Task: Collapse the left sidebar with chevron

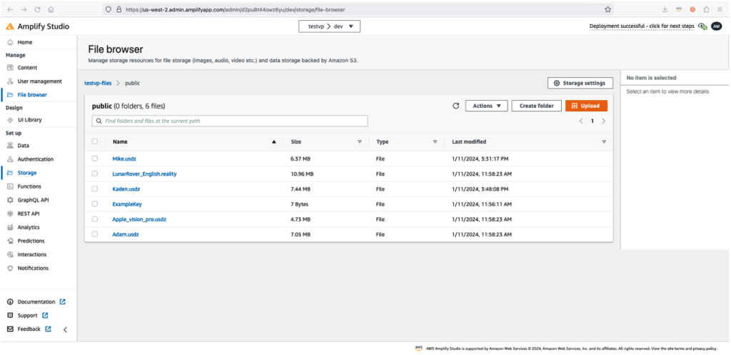Action: pyautogui.click(x=65, y=330)
